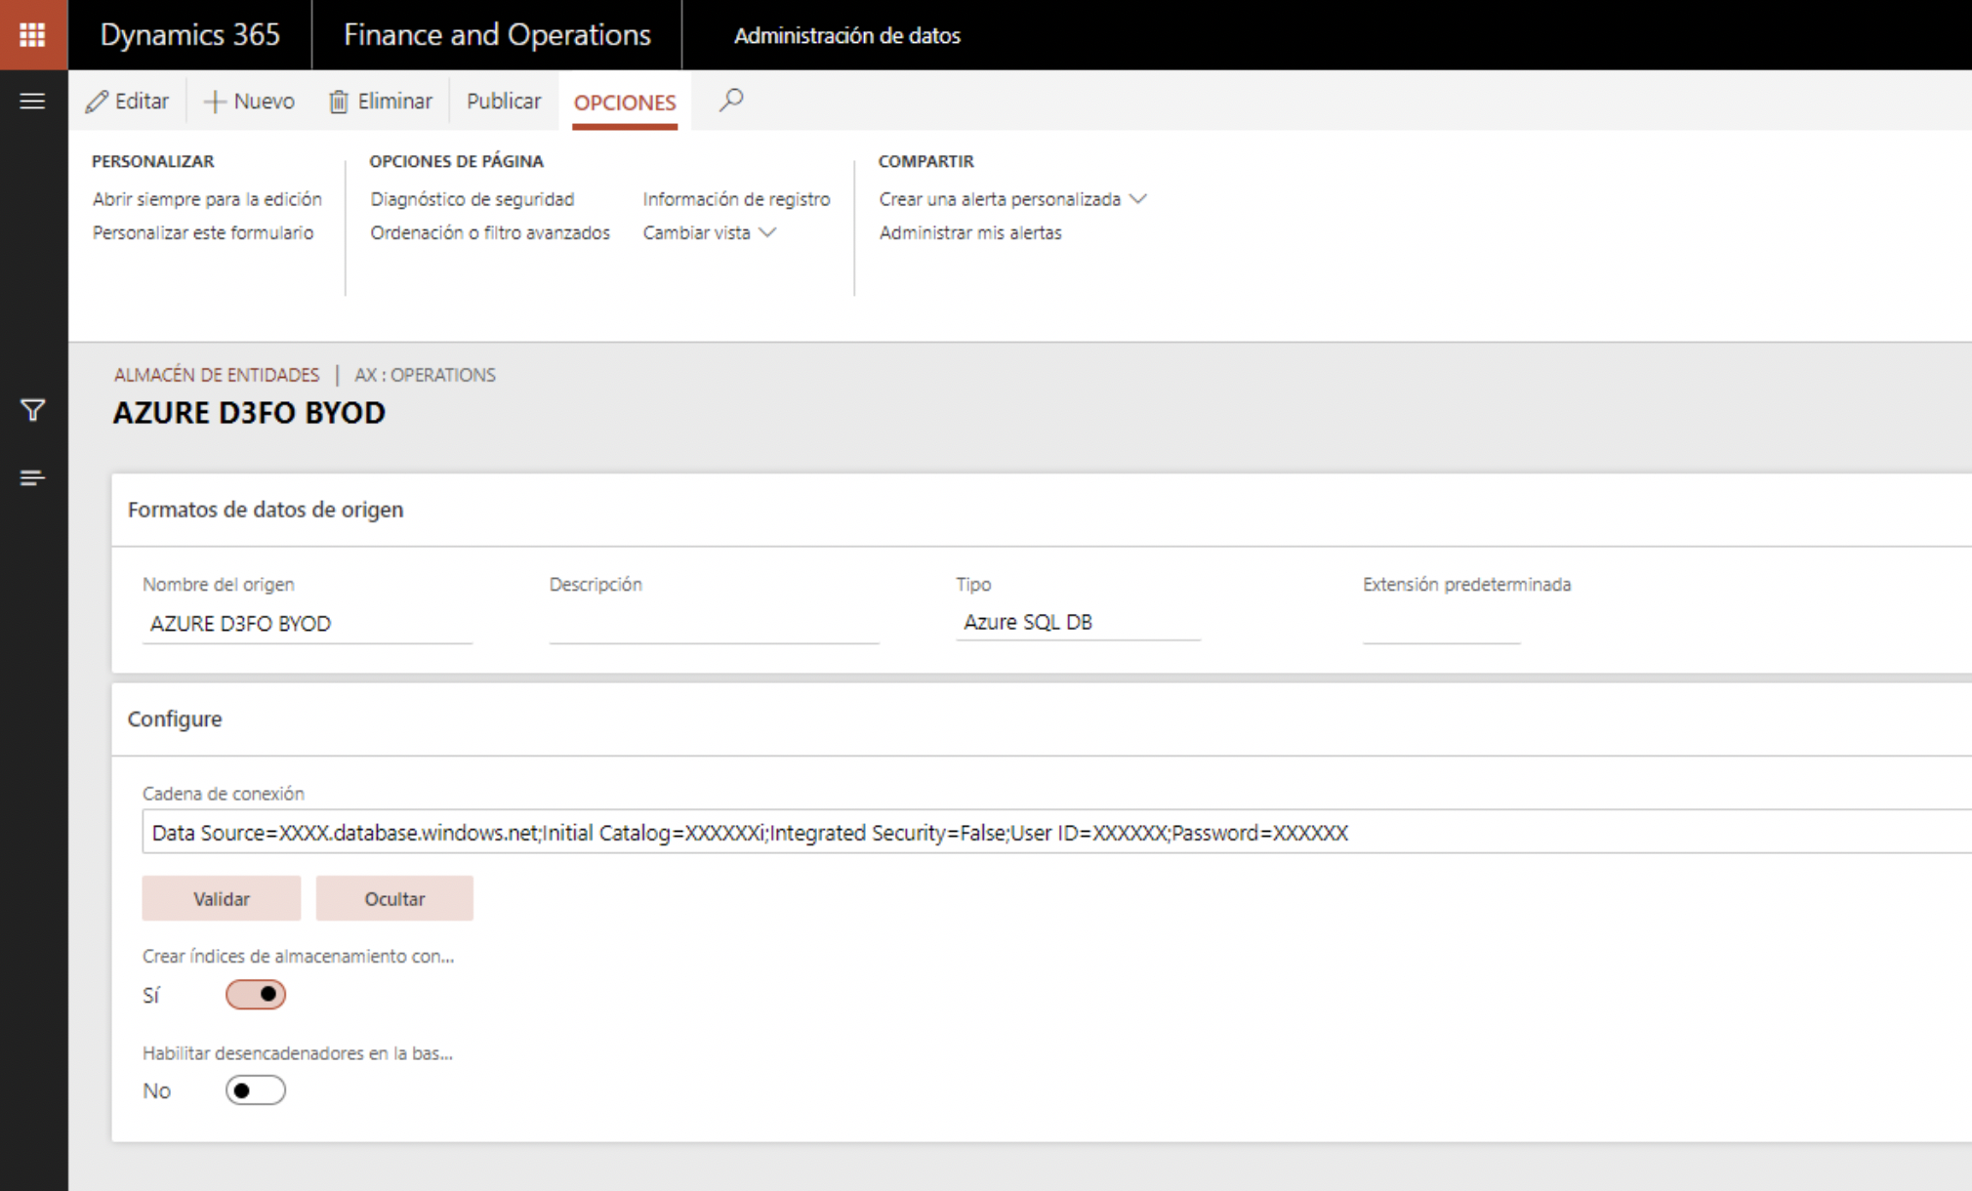1972x1191 pixels.
Task: Click the Validar button
Action: [x=222, y=899]
